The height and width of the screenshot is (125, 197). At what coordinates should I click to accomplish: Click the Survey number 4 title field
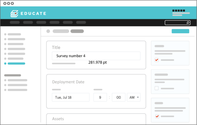click(x=96, y=56)
